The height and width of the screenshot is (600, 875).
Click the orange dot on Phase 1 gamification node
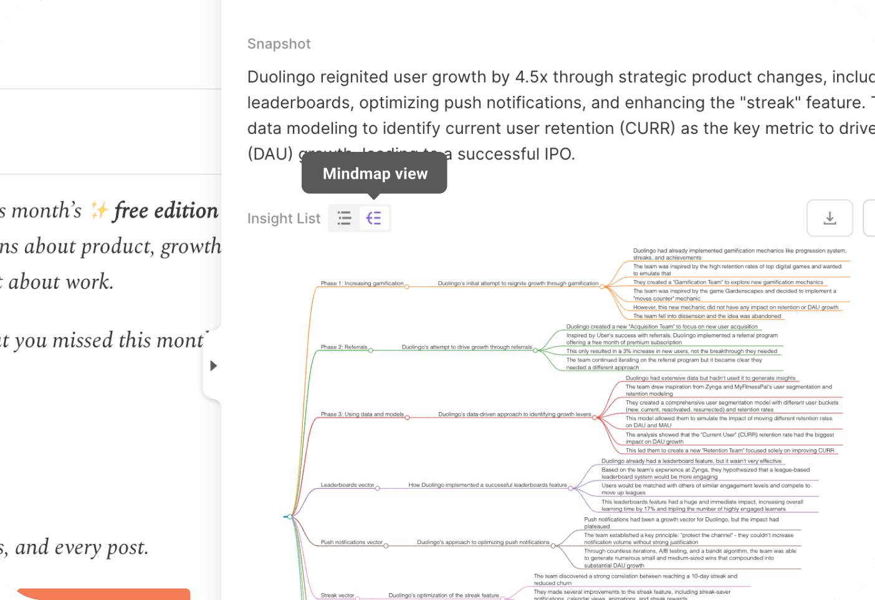tap(406, 286)
